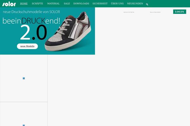Open the SCHÄFTE menu
This screenshot has width=190, height=126.
(x=37, y=3)
